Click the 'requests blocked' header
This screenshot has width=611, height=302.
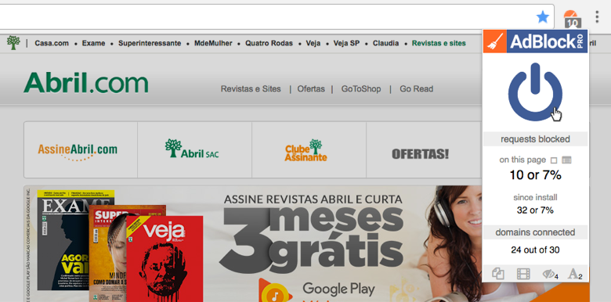click(535, 139)
